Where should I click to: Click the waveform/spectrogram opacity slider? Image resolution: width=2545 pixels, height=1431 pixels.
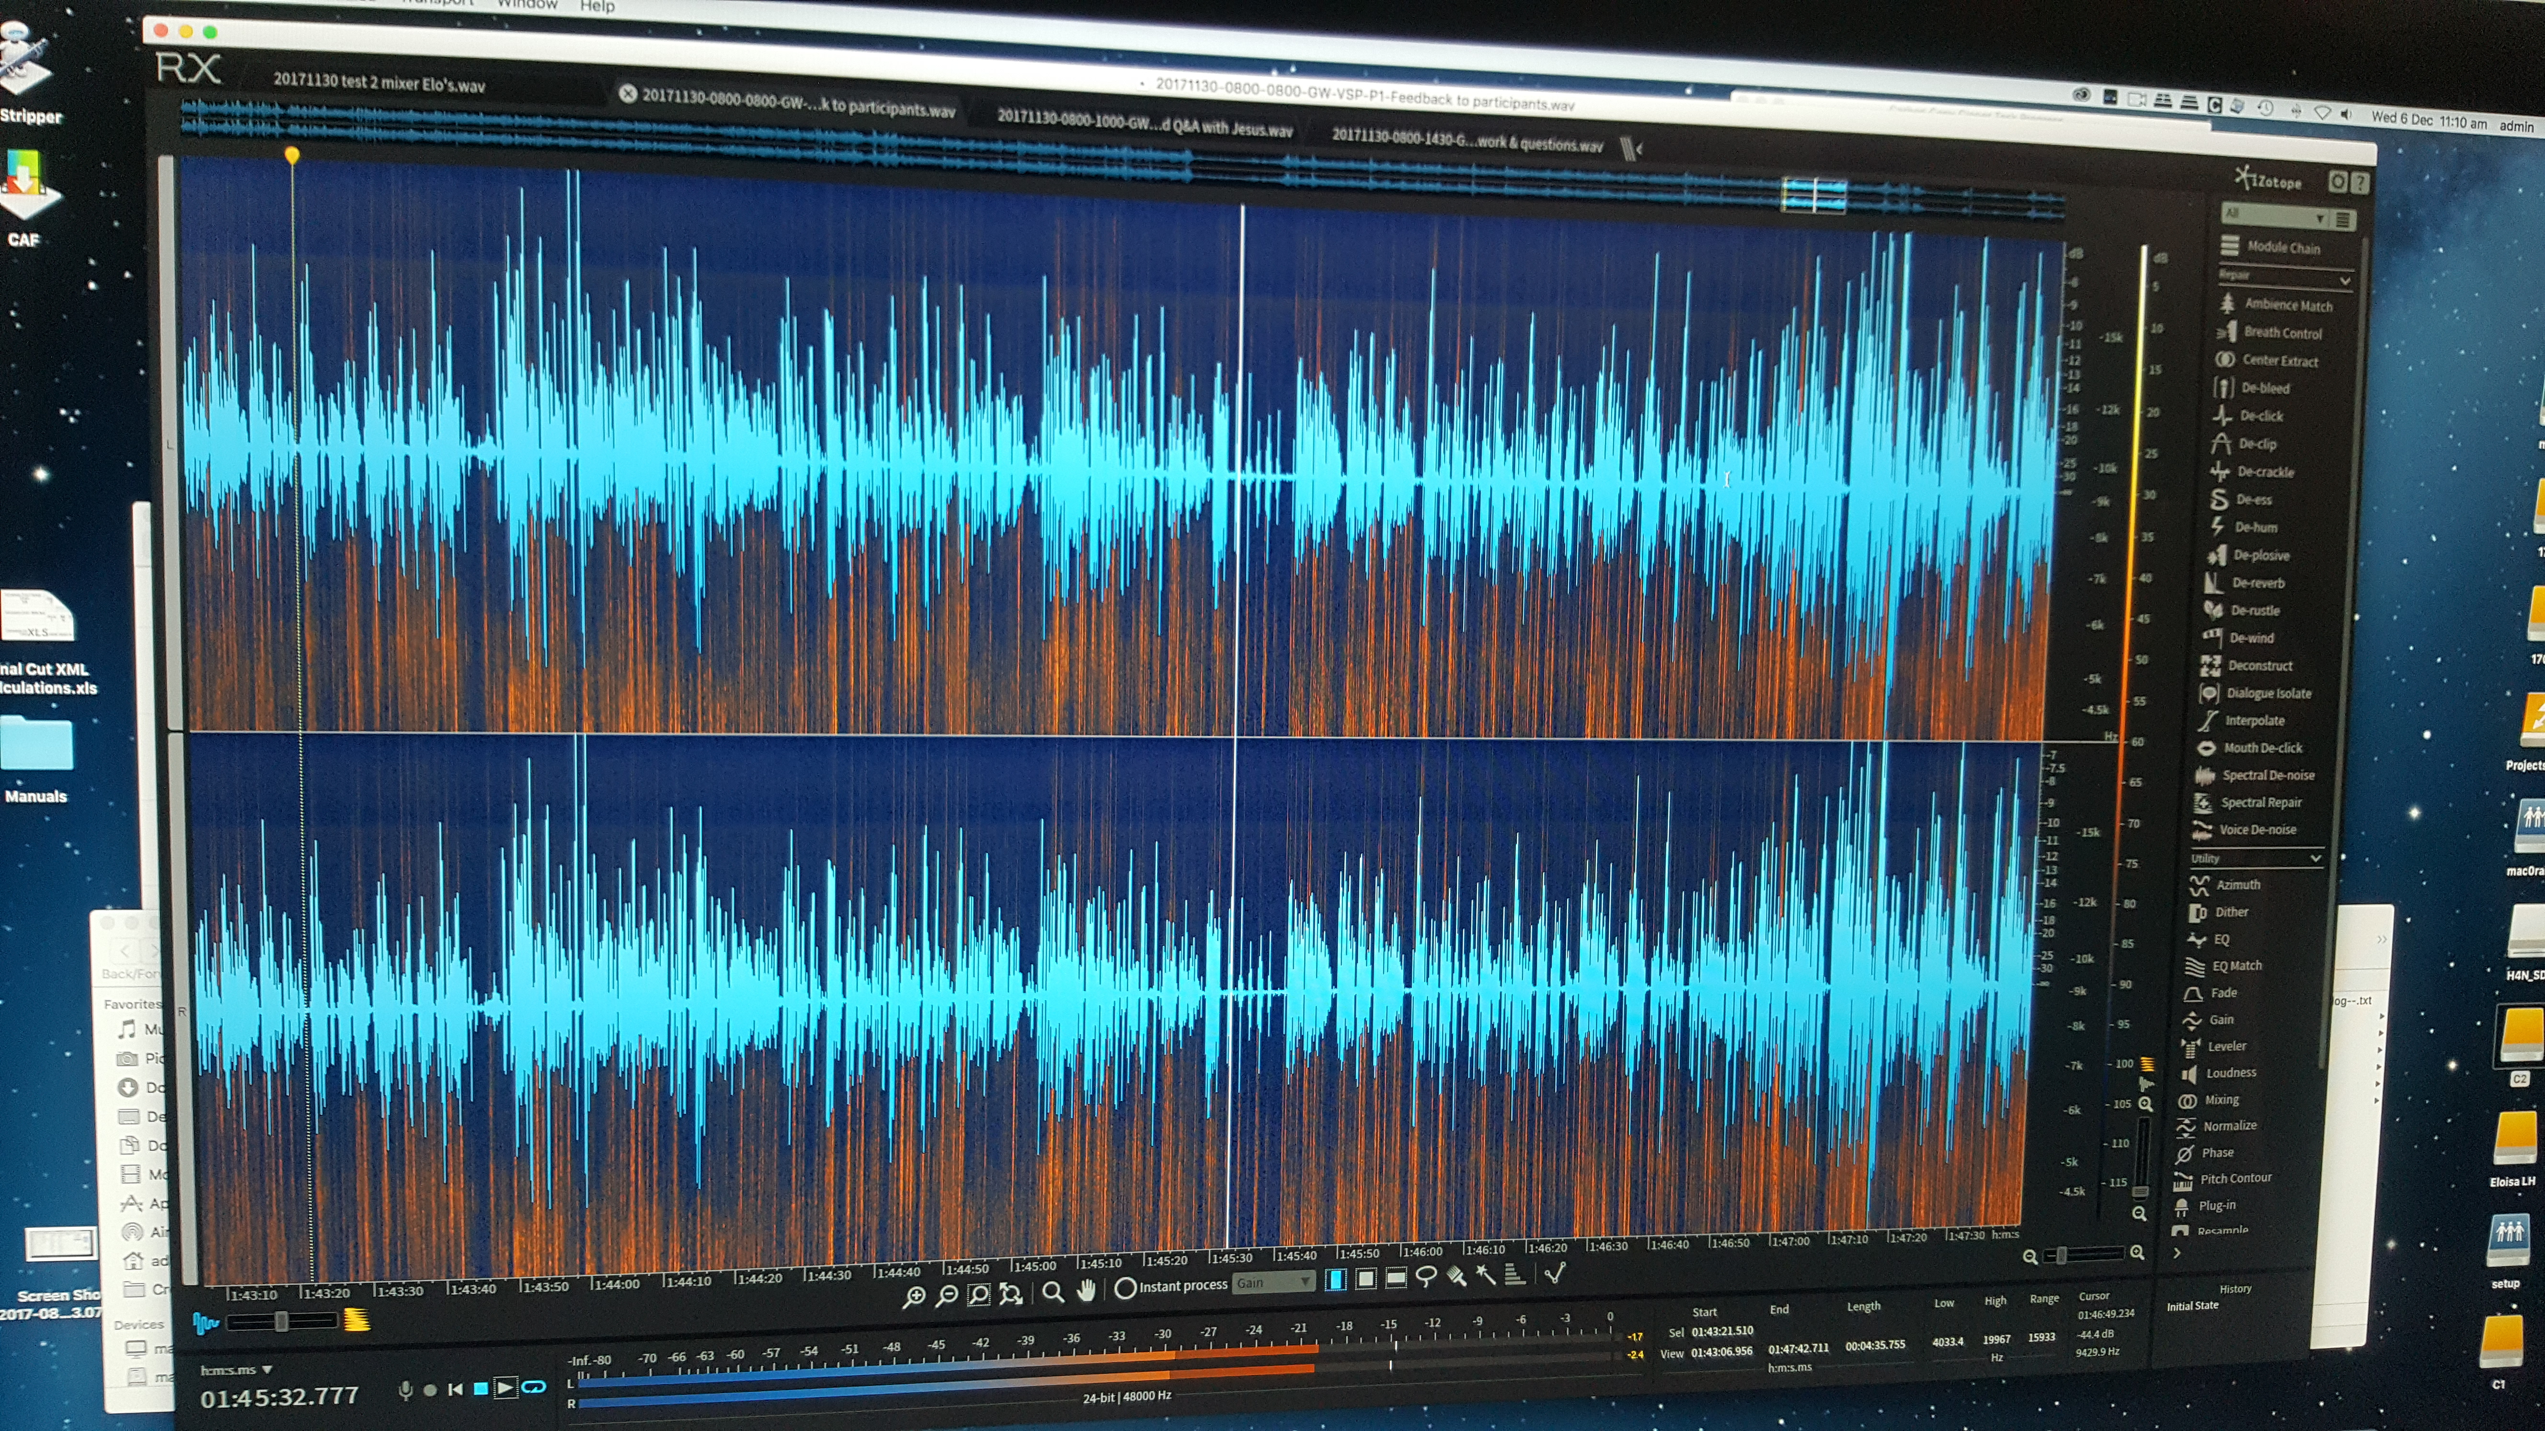(x=282, y=1321)
